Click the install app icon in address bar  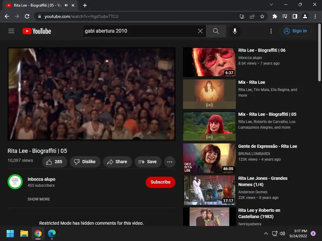coord(242,16)
